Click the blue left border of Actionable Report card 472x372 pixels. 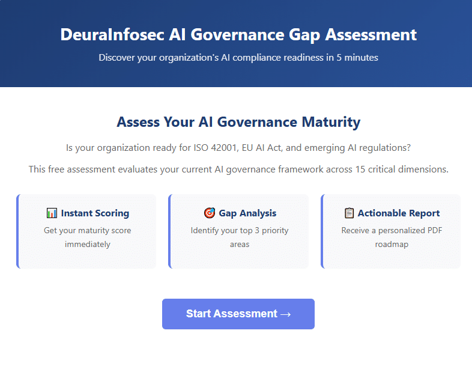tap(322, 231)
